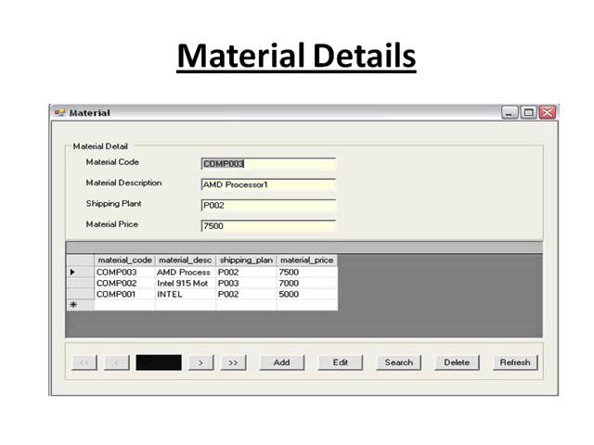
Task: Sort by material_price column header
Action: pyautogui.click(x=307, y=261)
